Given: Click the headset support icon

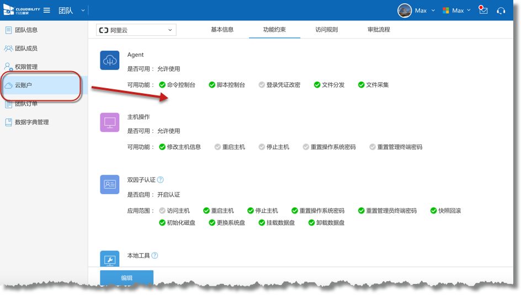Looking at the screenshot, I should pyautogui.click(x=501, y=10).
